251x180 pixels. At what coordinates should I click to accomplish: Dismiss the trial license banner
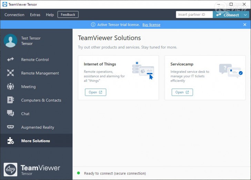coord(245,24)
